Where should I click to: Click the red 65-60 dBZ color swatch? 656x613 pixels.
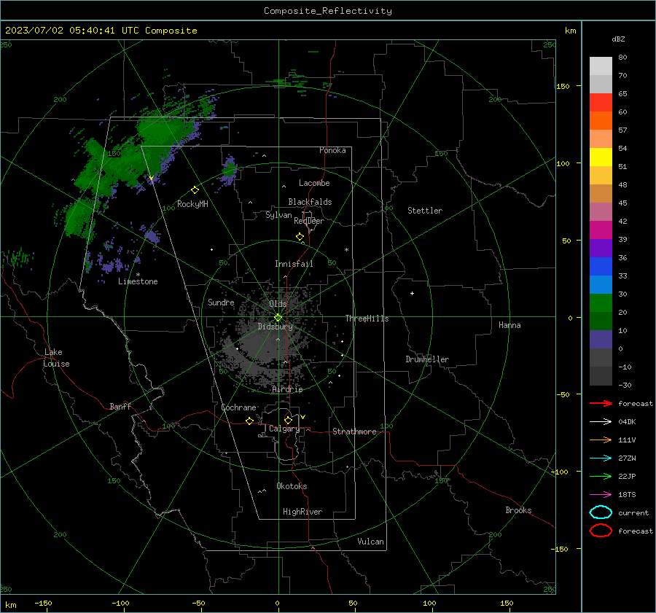pos(601,103)
